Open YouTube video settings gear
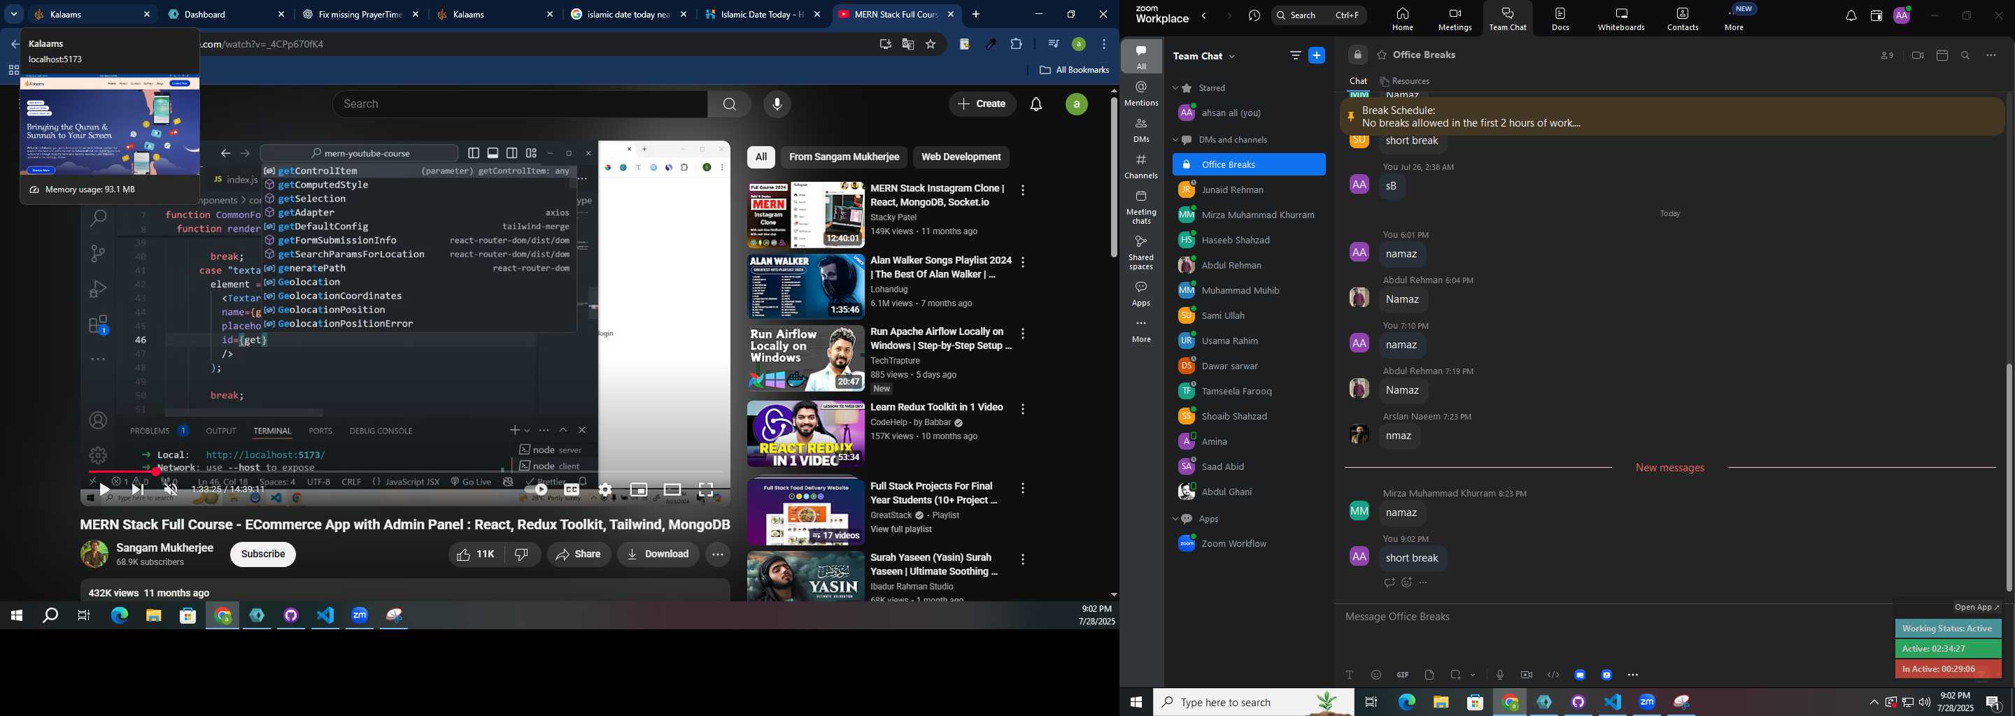2015x716 pixels. (604, 490)
